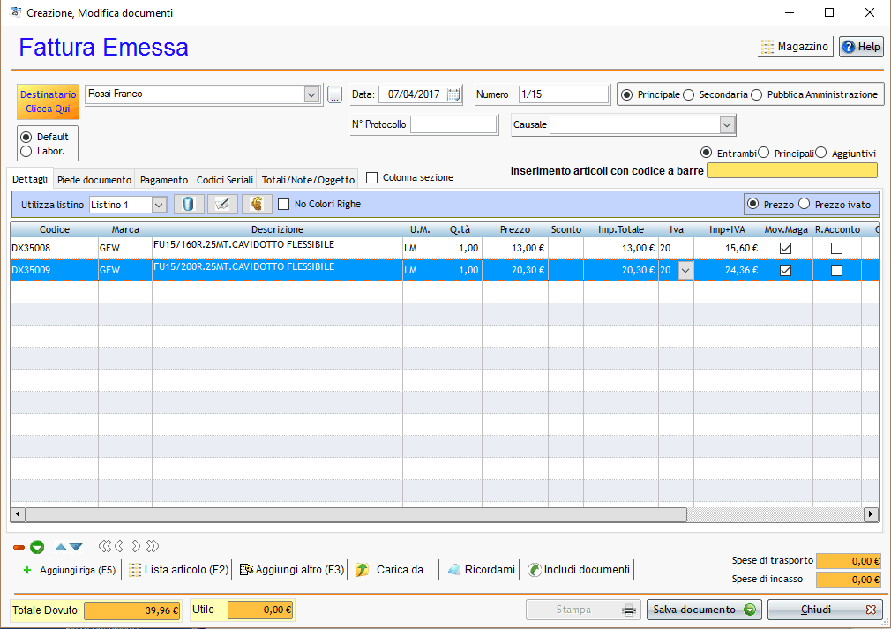Click the Carica da... folder button
The width and height of the screenshot is (891, 629).
click(395, 570)
